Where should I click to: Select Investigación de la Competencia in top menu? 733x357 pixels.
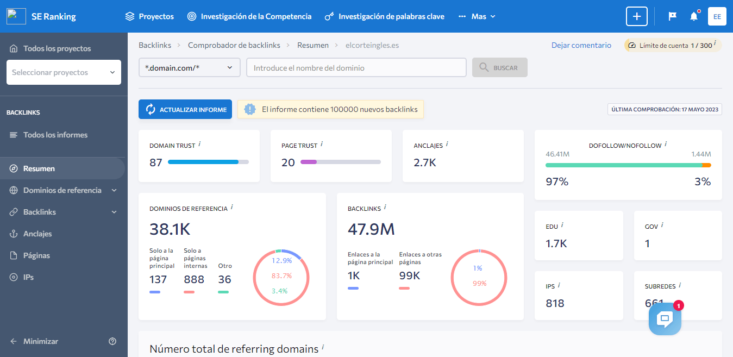(x=250, y=16)
